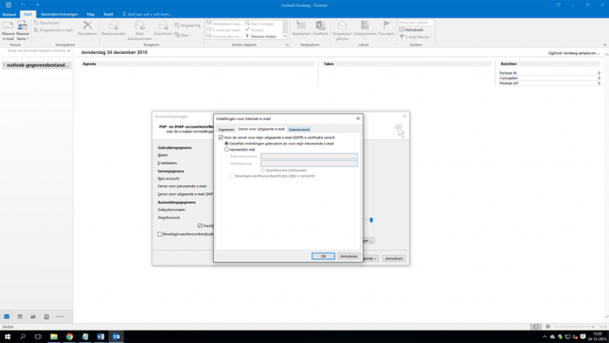Collapse the ribbon with the chevron arrow
Image resolution: width=609 pixels, height=343 pixels.
[605, 45]
